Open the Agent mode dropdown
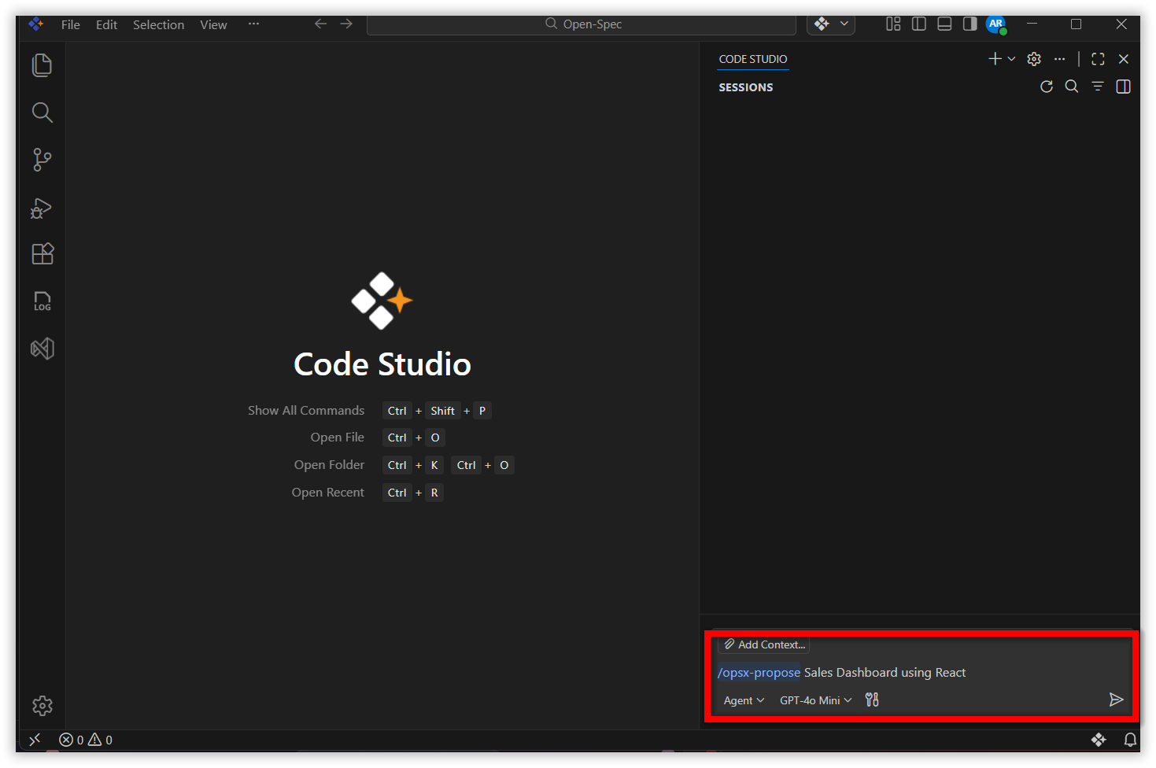 (744, 700)
